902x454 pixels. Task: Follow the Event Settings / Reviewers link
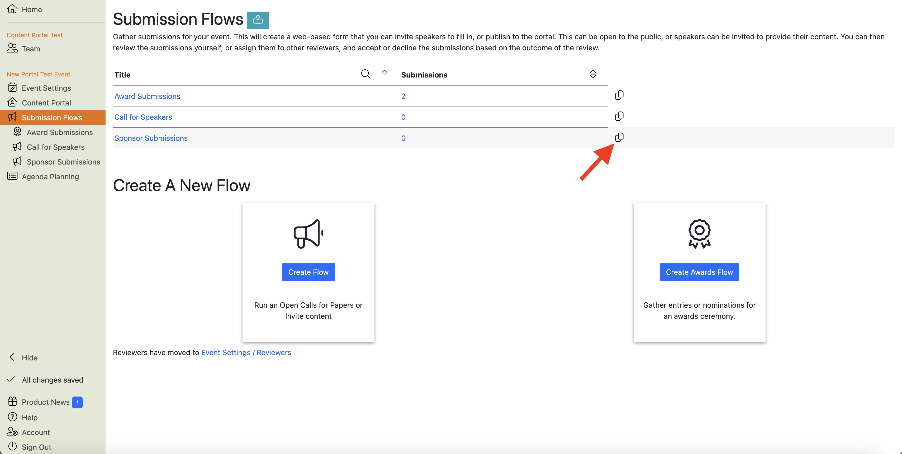[246, 352]
